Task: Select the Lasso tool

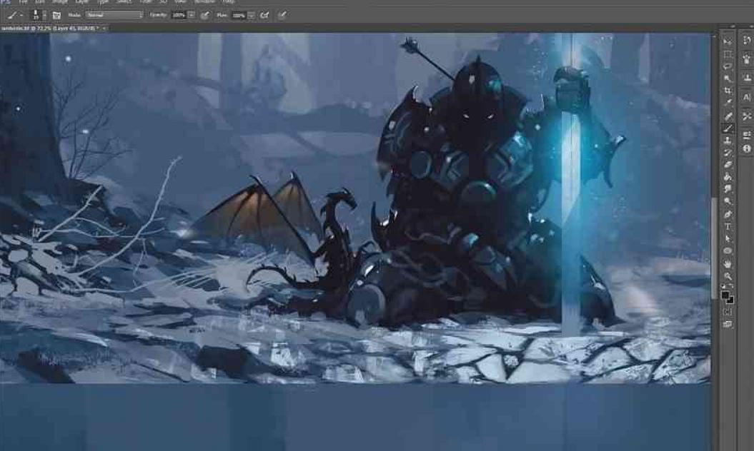Action: coord(728,66)
